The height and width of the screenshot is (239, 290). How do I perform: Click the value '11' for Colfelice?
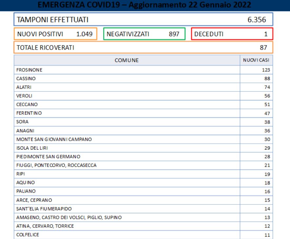(267, 235)
